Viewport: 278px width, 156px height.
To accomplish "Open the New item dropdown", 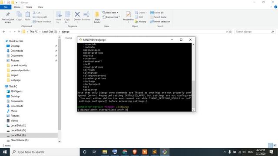I will pyautogui.click(x=110, y=13).
